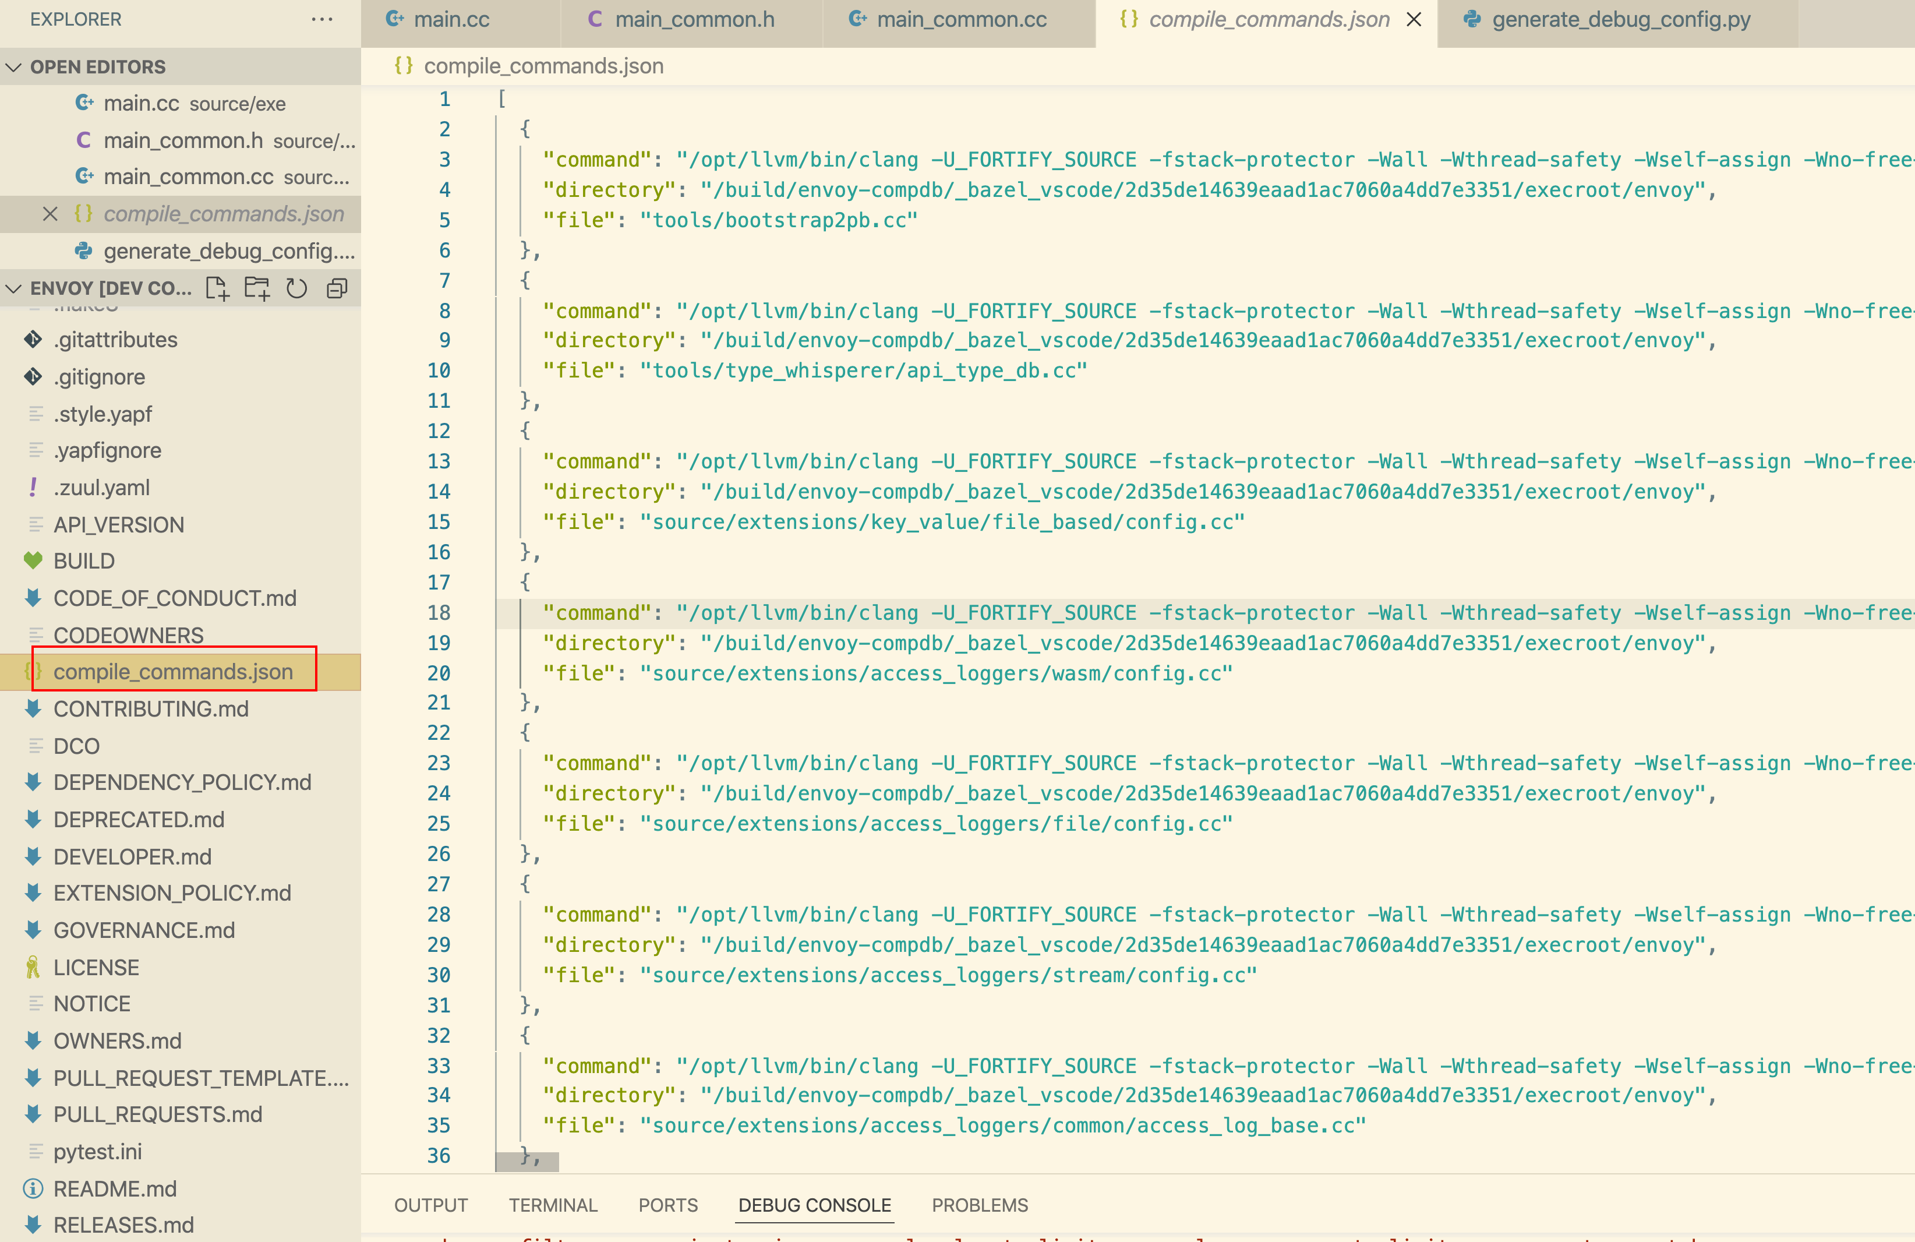Viewport: 1915px width, 1242px height.
Task: Collapse the ENVOY workspace section
Action: [x=13, y=288]
